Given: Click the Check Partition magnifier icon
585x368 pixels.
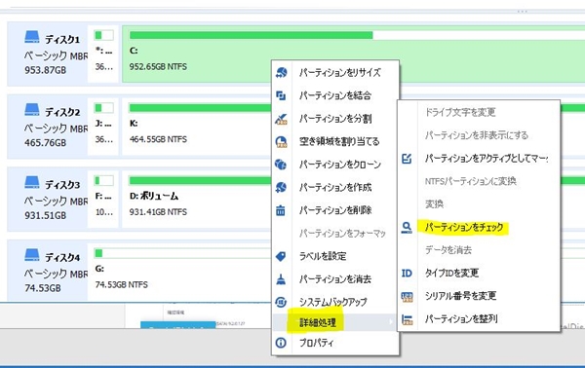Looking at the screenshot, I should pyautogui.click(x=407, y=227).
